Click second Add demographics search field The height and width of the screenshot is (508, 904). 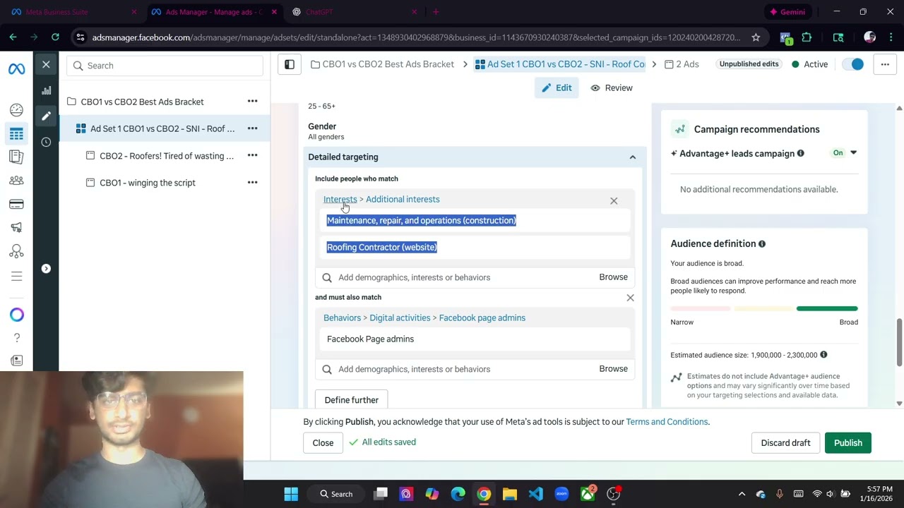click(x=456, y=369)
